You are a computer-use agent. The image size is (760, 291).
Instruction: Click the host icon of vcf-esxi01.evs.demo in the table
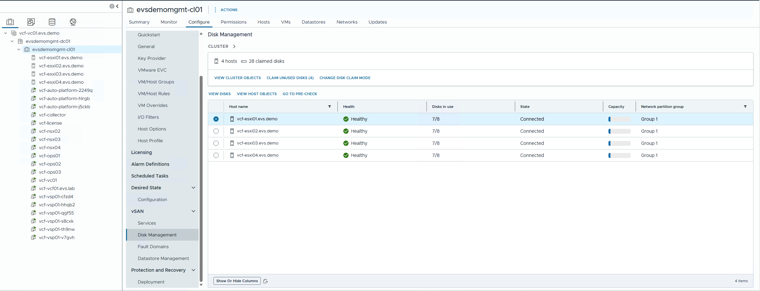[x=232, y=119]
